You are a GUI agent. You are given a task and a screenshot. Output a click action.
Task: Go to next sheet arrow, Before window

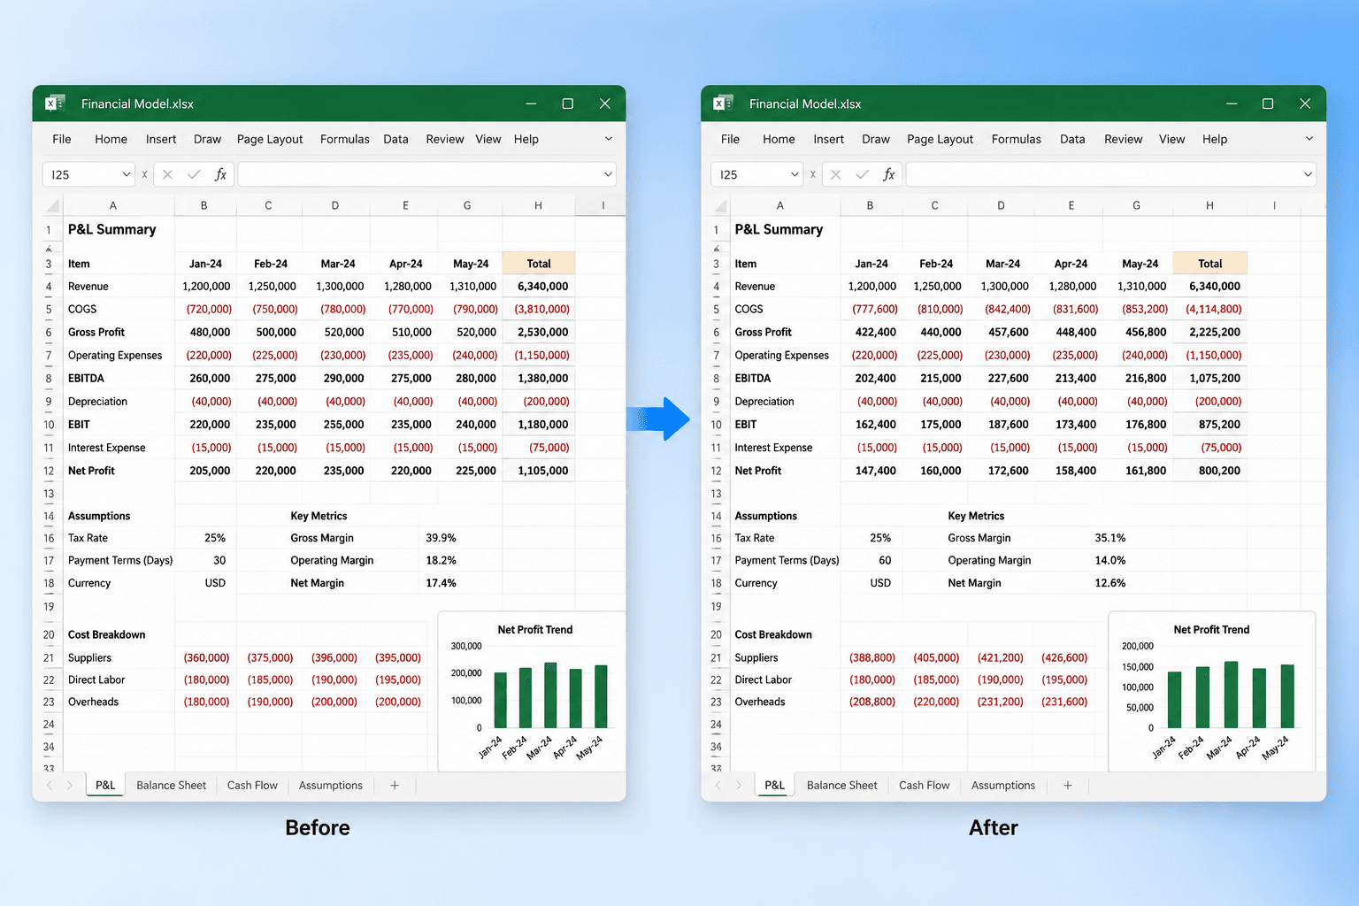point(69,786)
